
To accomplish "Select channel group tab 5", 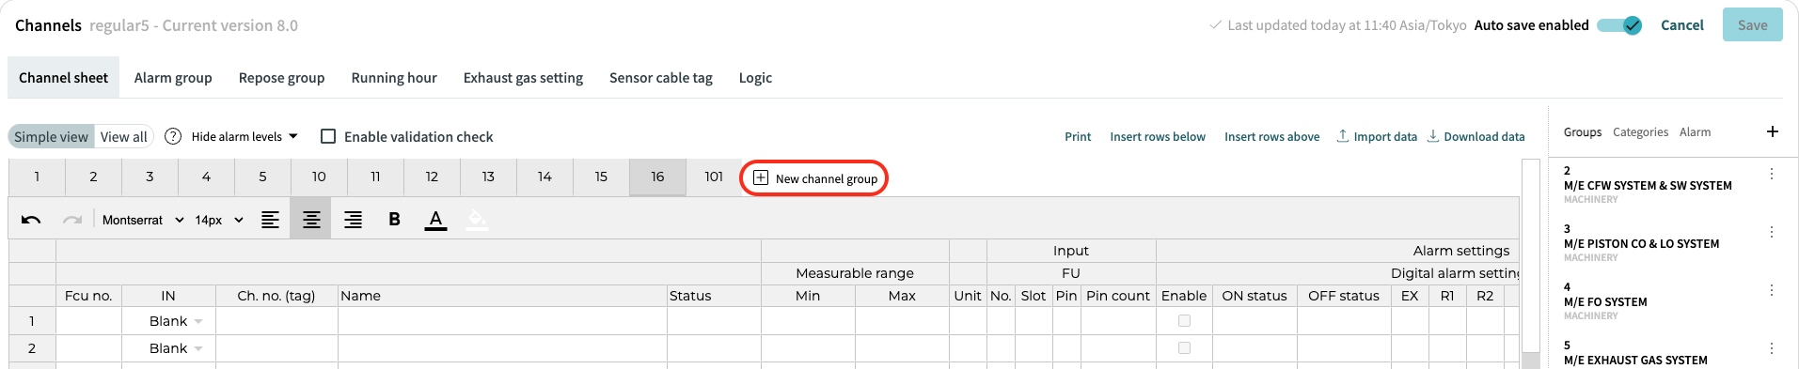I will point(262,177).
